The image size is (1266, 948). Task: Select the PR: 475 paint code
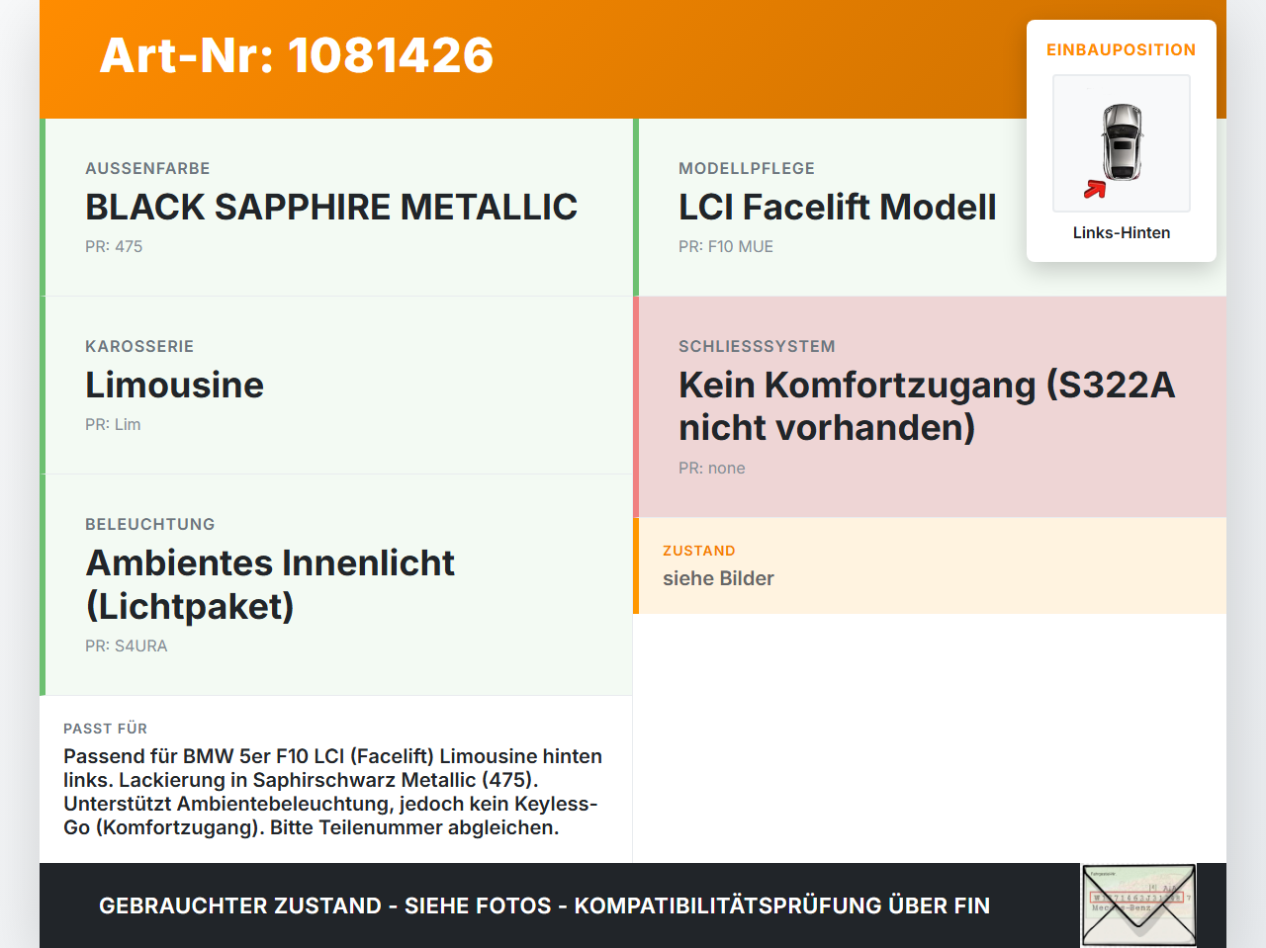point(114,246)
